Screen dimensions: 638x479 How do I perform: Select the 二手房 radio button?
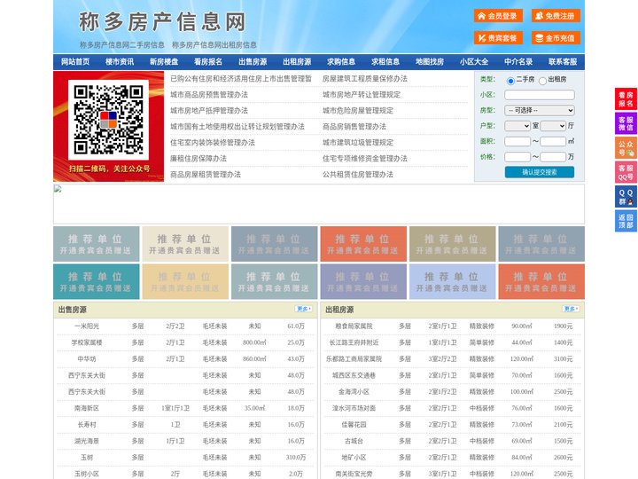tap(510, 81)
